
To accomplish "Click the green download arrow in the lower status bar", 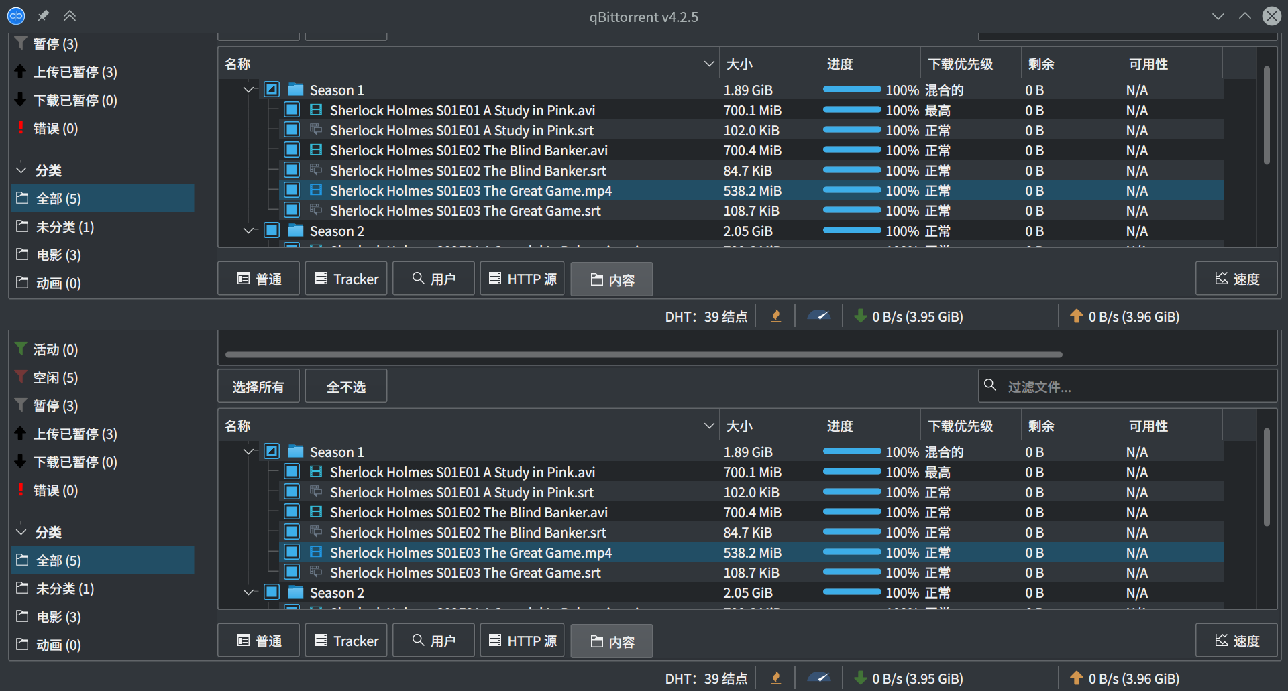I will pos(860,678).
